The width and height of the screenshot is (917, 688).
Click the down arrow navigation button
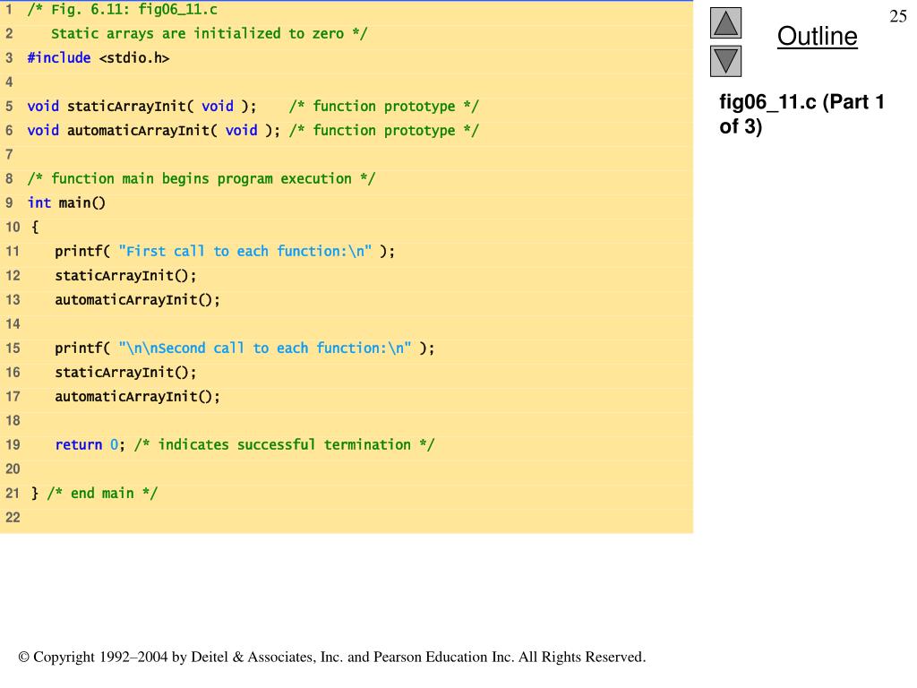(725, 62)
